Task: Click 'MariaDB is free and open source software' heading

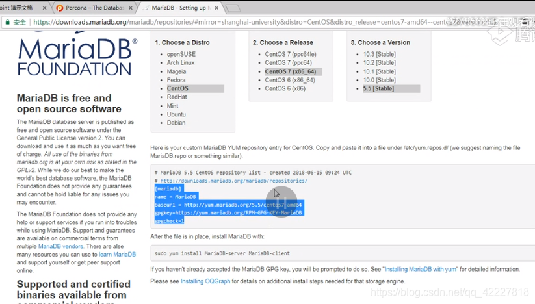Action: (69, 103)
